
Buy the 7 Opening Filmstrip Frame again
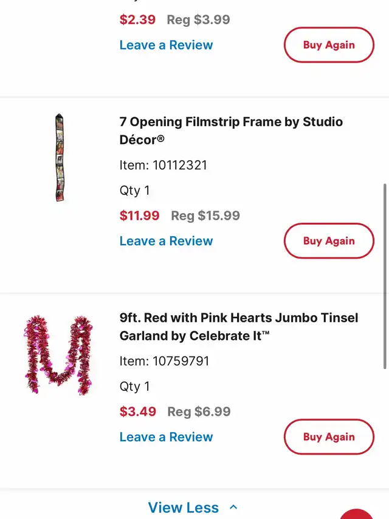[x=329, y=241]
